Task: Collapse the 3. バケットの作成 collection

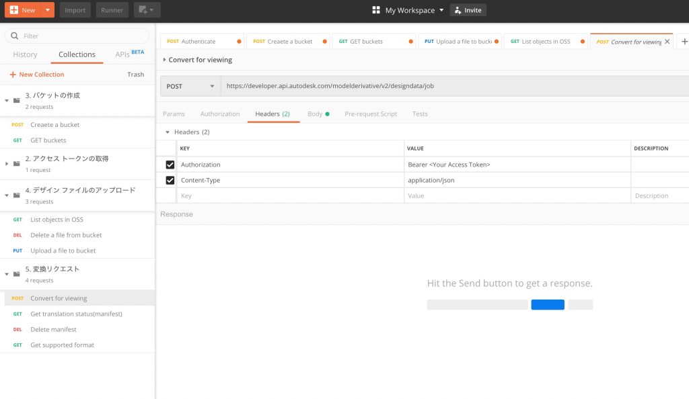Action: pyautogui.click(x=7, y=100)
